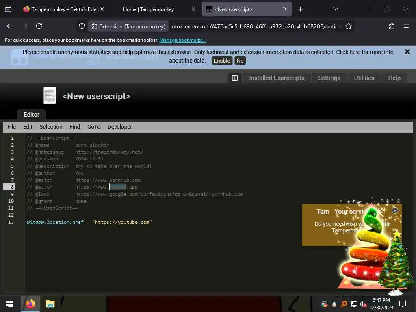Click the water drop tray icon

pos(334,304)
